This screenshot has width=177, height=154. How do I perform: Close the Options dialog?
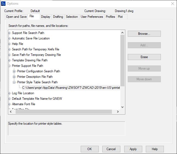[x=172, y=4]
